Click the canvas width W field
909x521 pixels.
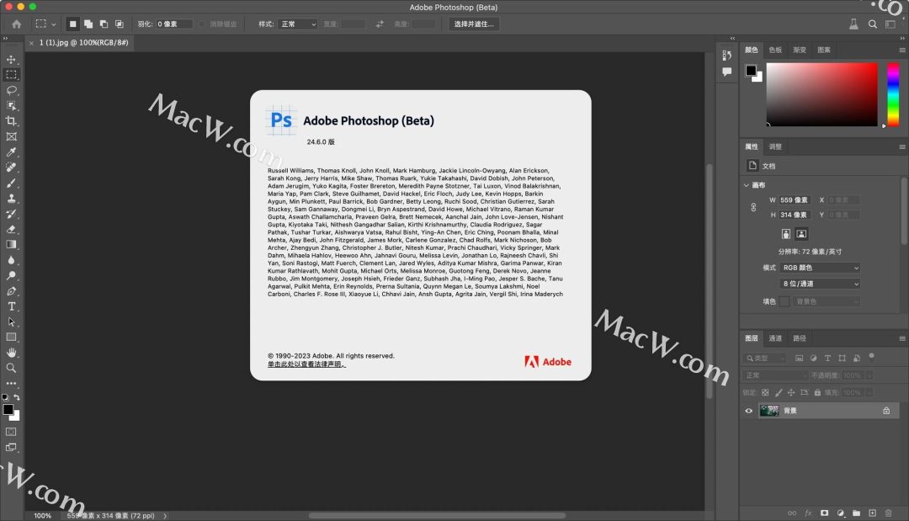tap(795, 200)
